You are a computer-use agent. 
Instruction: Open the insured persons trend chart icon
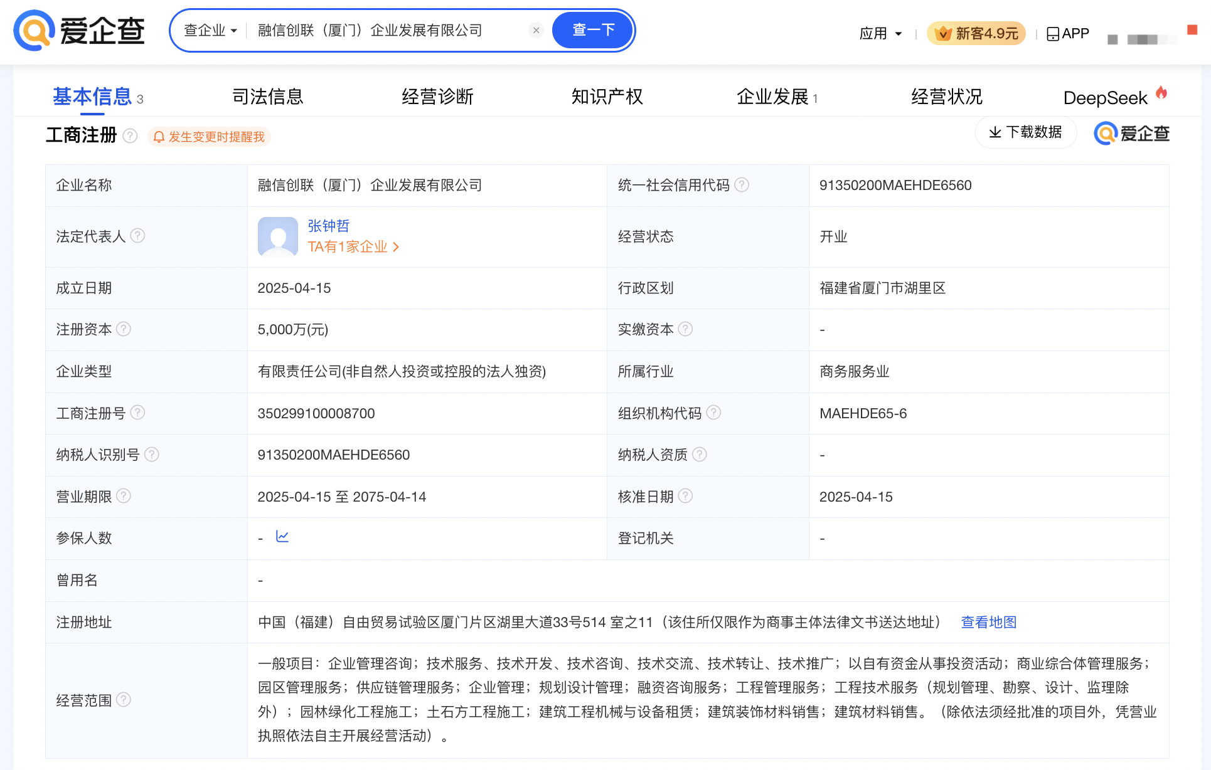282,537
